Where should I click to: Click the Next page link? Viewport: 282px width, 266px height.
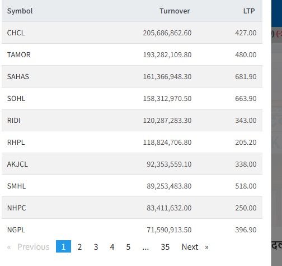click(195, 247)
